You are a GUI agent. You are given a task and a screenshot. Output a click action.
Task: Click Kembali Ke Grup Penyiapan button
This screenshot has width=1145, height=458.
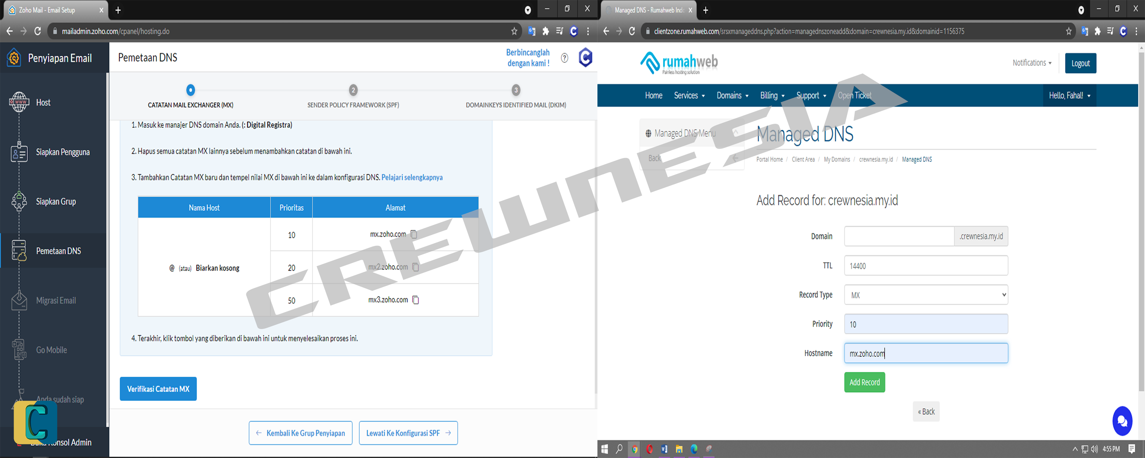(301, 433)
